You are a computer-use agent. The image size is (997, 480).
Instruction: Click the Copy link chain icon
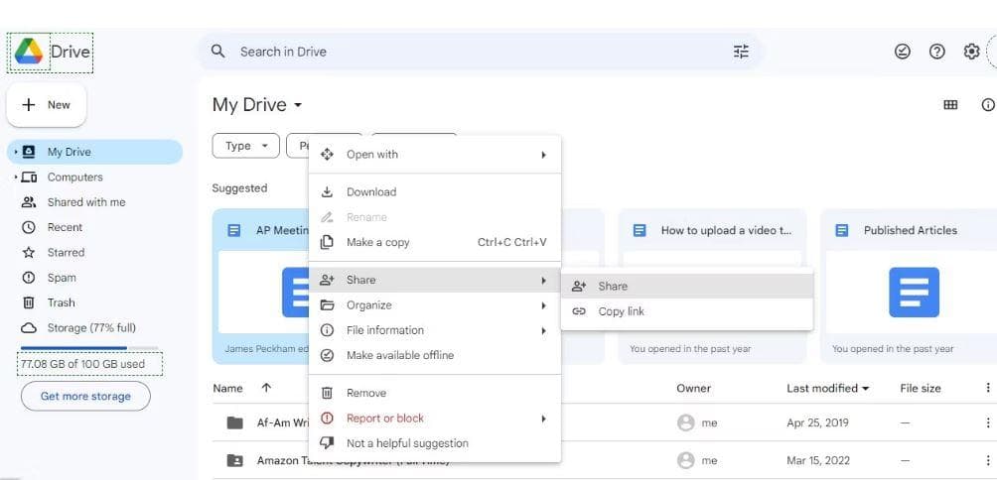tap(579, 311)
